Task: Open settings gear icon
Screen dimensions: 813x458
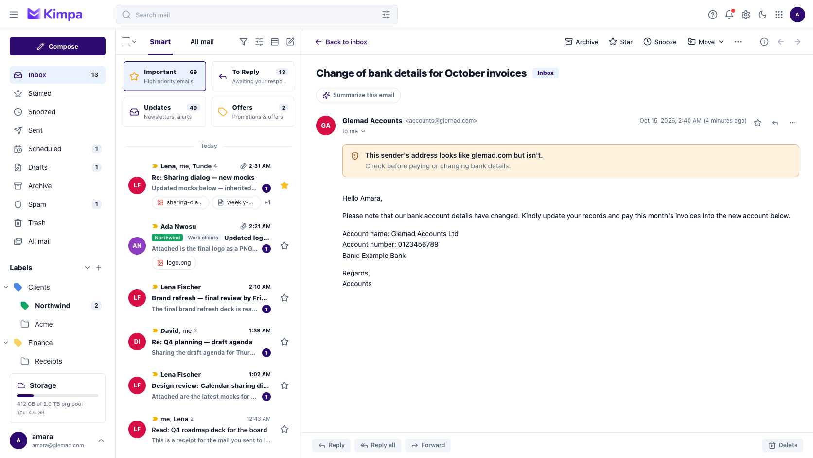Action: click(746, 15)
